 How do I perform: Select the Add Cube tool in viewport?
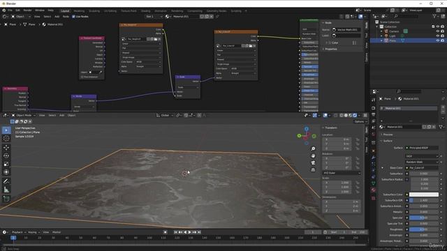(6, 199)
